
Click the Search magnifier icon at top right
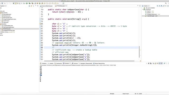pos(166,3)
